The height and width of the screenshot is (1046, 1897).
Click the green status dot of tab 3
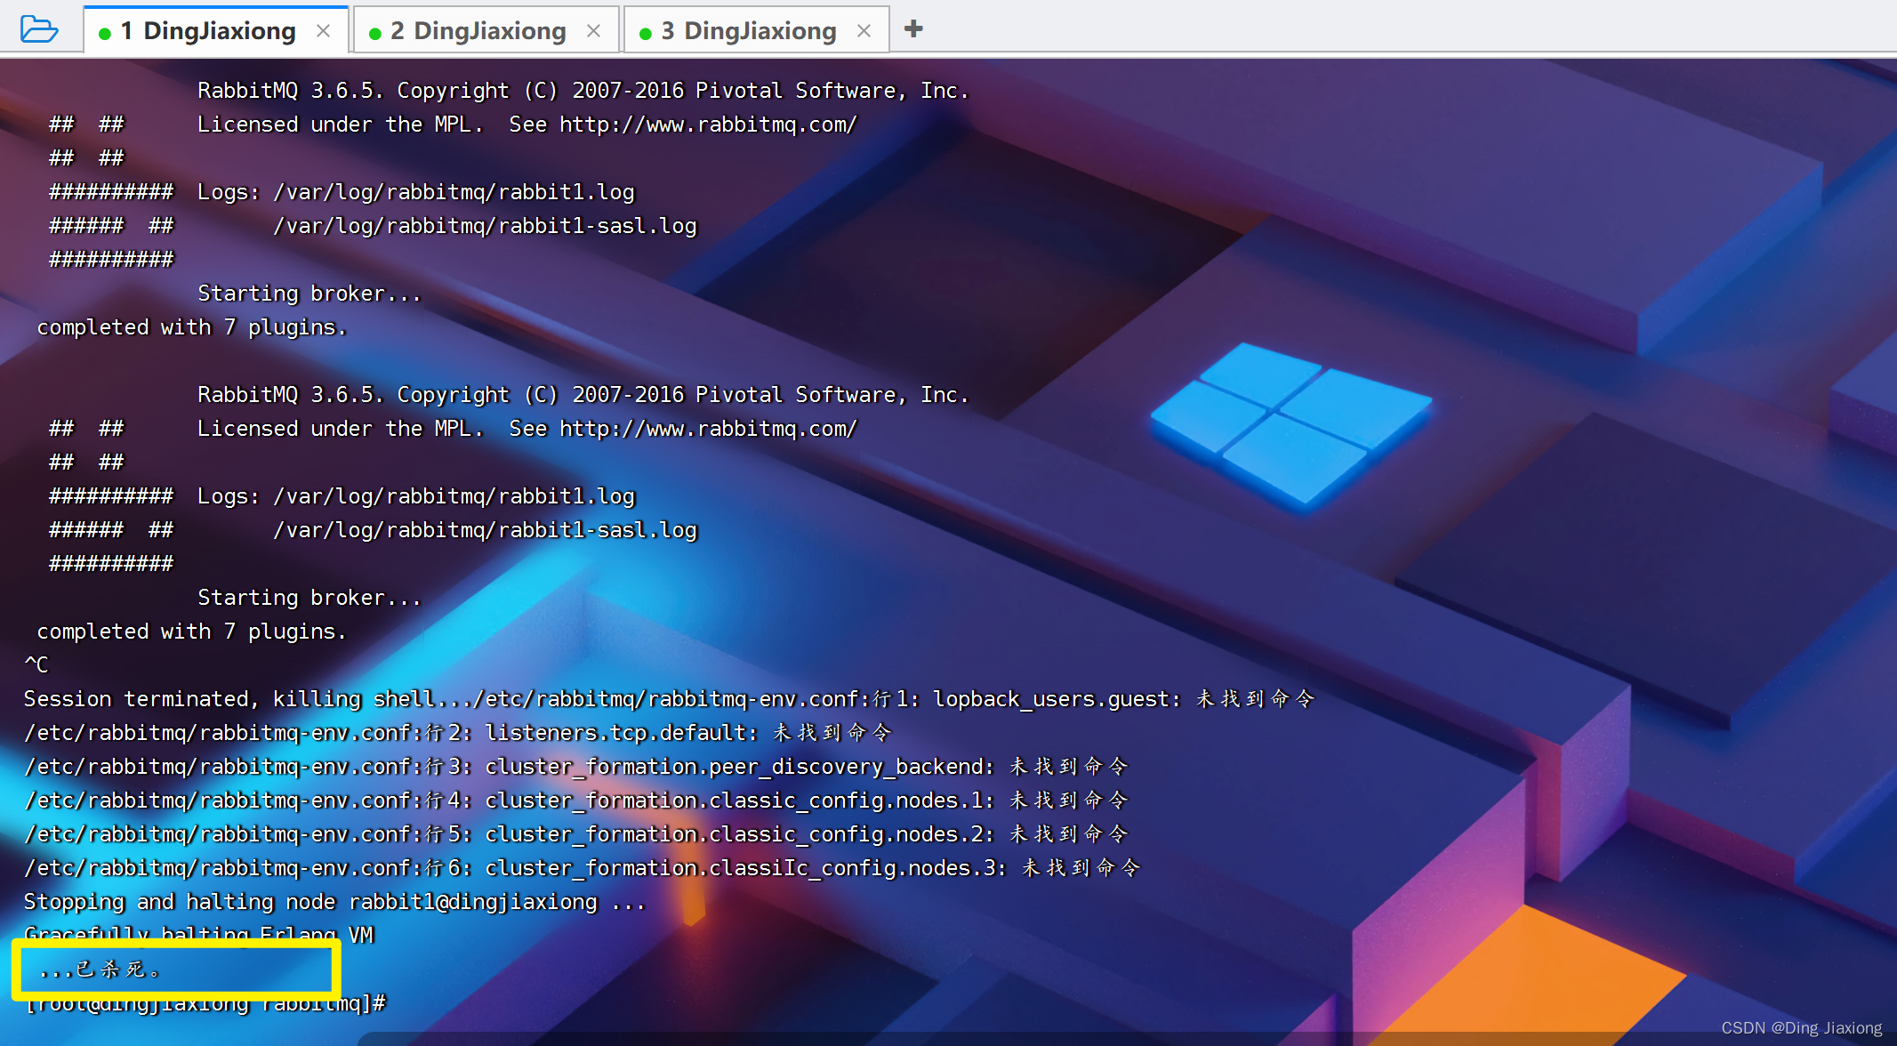point(646,33)
